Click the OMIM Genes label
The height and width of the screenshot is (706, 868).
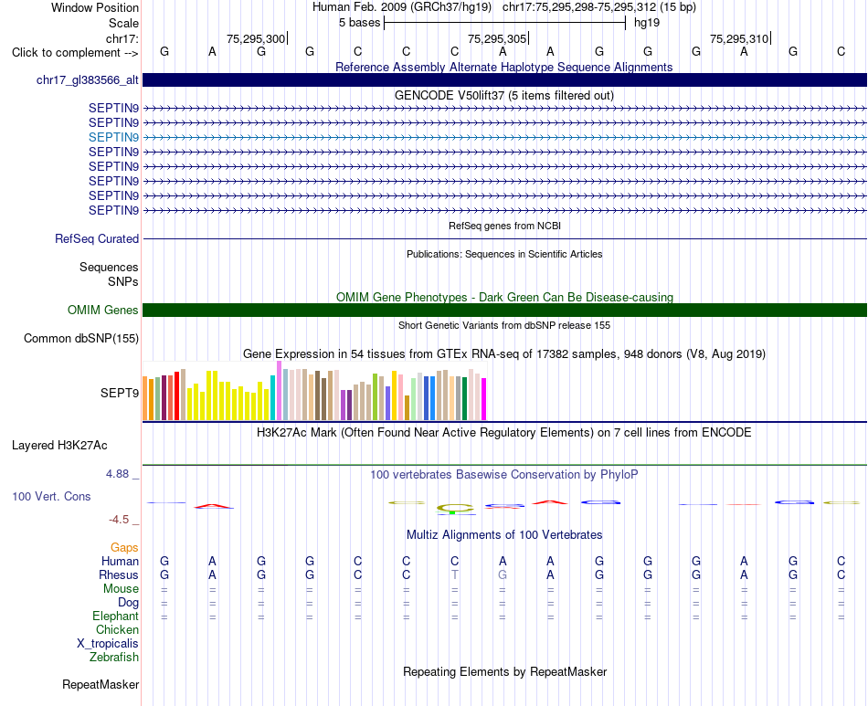103,310
